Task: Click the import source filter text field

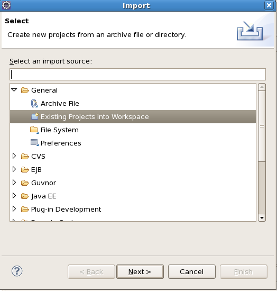Action: (x=137, y=75)
